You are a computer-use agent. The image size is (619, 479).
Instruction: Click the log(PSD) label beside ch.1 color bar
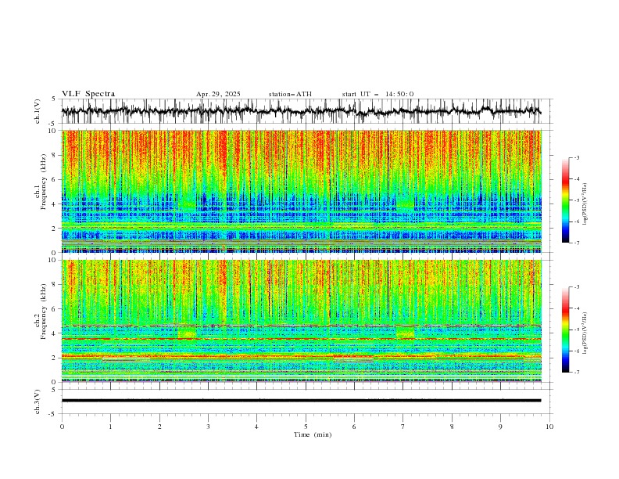tap(585, 204)
